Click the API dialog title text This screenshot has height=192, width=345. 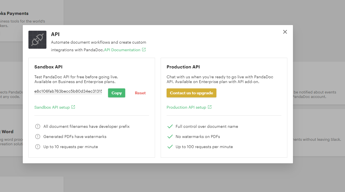(x=55, y=34)
